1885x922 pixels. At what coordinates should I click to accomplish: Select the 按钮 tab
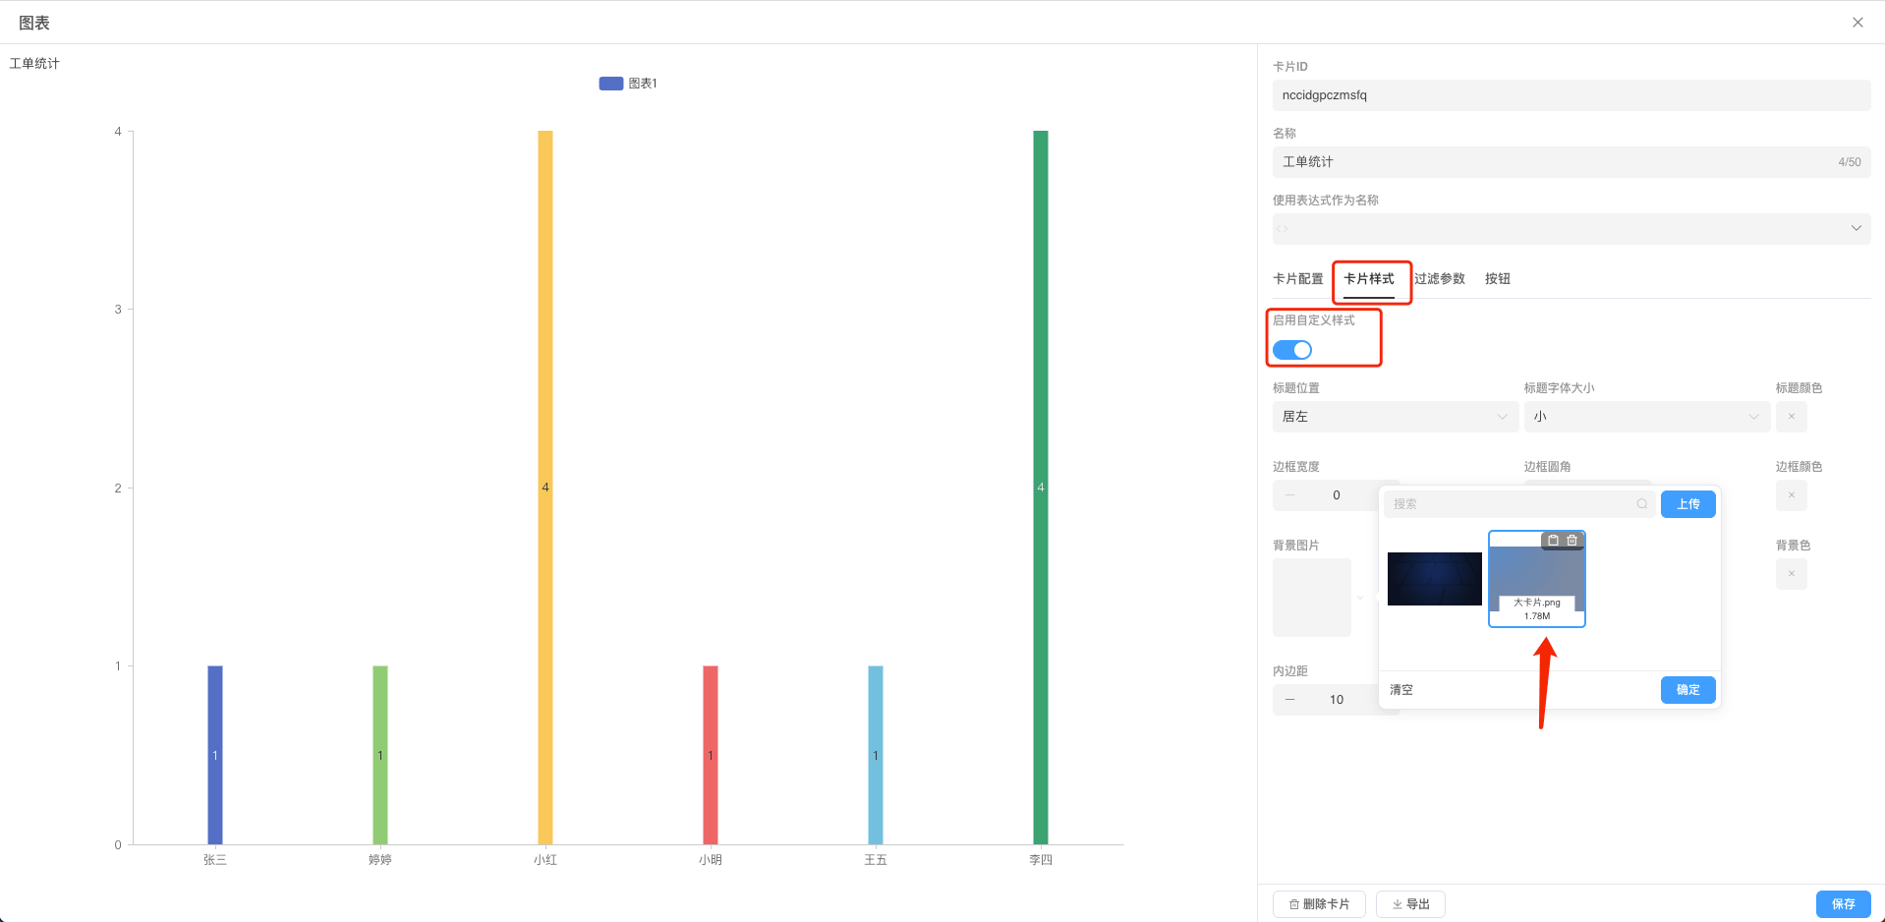[x=1498, y=279]
